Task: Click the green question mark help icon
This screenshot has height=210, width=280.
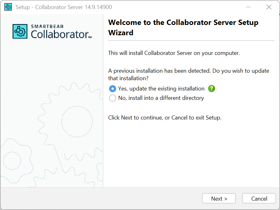Action: point(211,89)
